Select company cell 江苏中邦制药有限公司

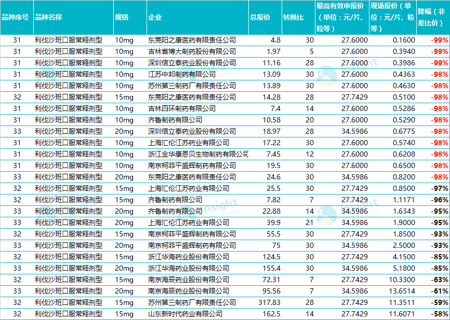pyautogui.click(x=182, y=75)
